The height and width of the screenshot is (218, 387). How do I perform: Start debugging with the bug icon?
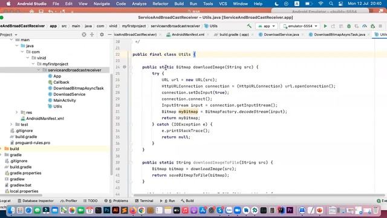349,26
